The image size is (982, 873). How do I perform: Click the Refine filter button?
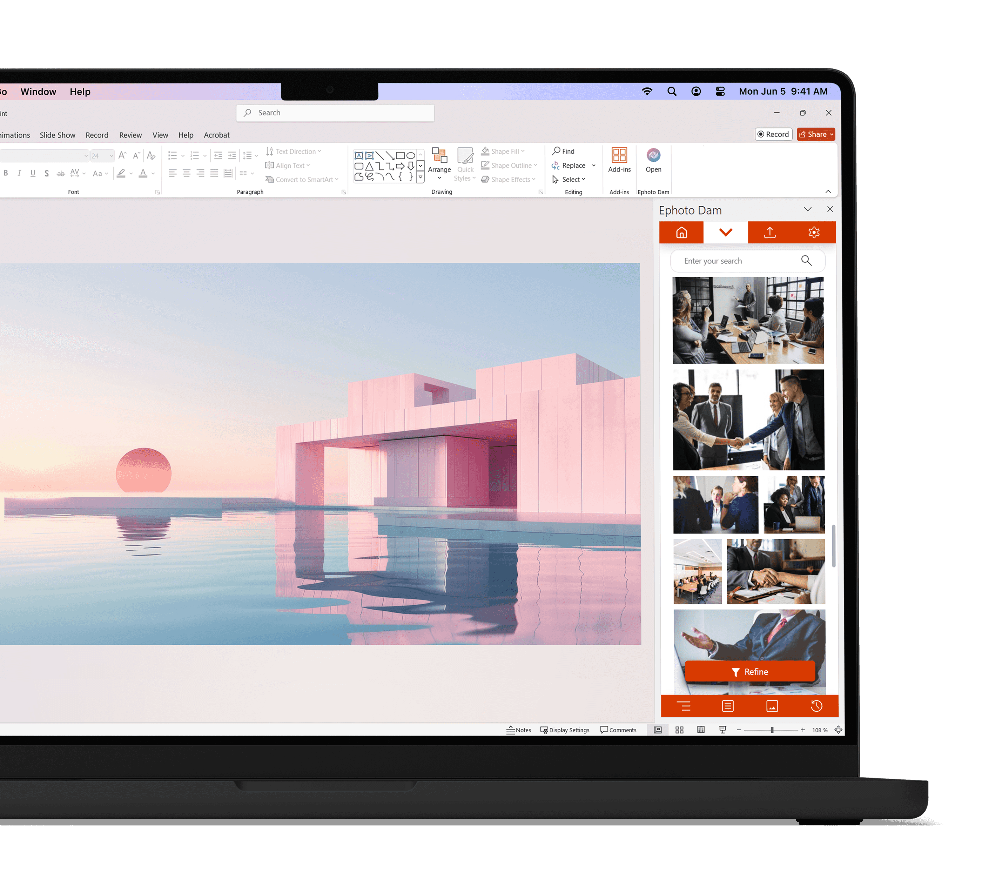(x=749, y=672)
